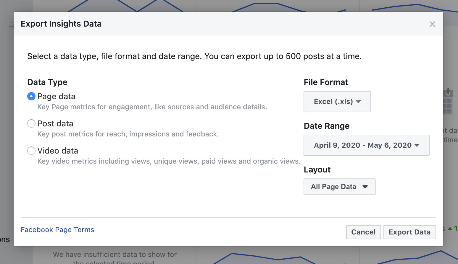The width and height of the screenshot is (458, 264).
Task: Click the caret on the Excel format selector
Action: pos(358,102)
